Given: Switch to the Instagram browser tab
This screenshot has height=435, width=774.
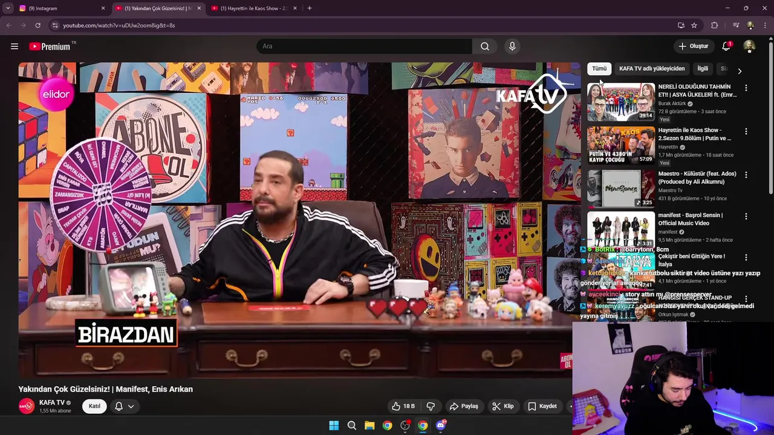Looking at the screenshot, I should click(60, 8).
